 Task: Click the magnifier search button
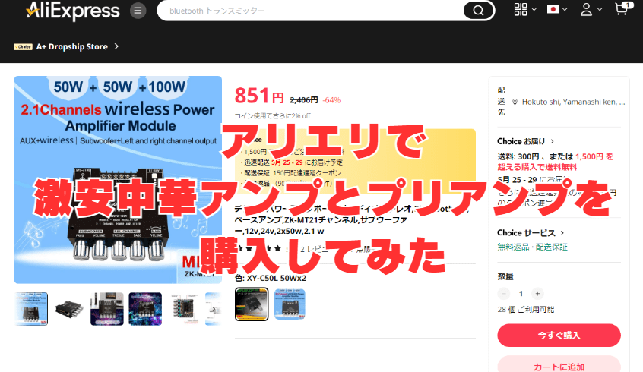[x=478, y=11]
